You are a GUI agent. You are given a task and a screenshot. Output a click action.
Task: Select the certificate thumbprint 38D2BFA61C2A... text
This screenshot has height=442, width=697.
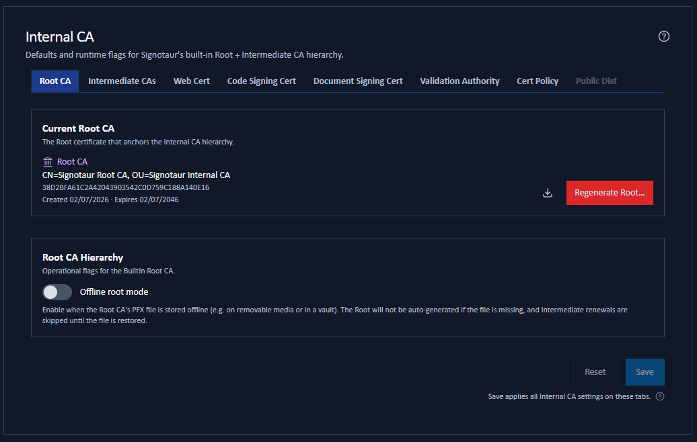[126, 187]
